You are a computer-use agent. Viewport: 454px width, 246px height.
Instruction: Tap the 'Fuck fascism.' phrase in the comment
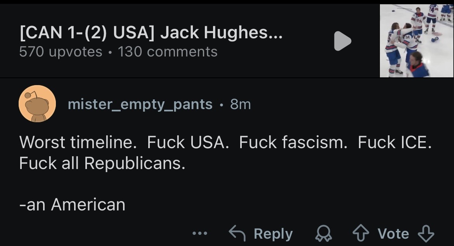tap(293, 142)
